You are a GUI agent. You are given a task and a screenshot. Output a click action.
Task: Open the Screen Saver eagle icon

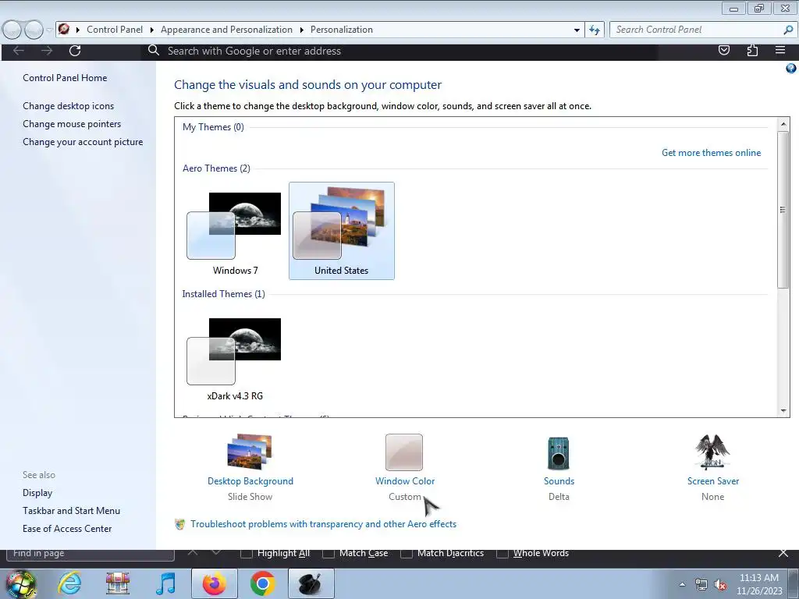tap(712, 452)
